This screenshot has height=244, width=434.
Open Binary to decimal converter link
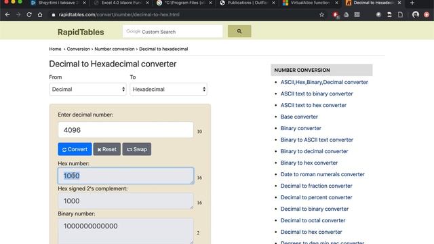314,151
